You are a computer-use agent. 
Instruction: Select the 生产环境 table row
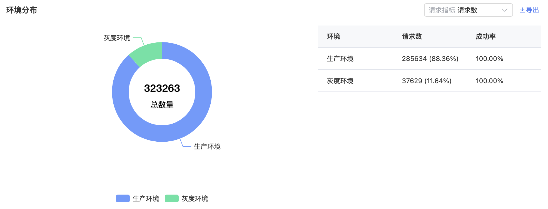(x=429, y=58)
